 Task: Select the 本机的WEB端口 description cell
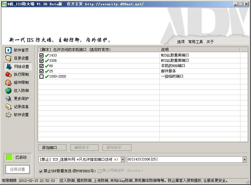click(x=173, y=66)
